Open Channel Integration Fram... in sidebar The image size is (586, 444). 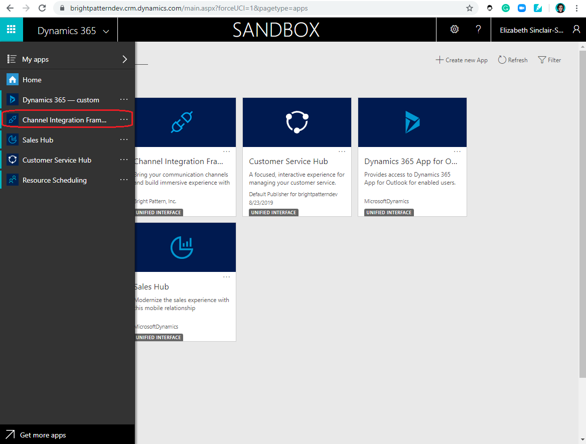(x=64, y=120)
